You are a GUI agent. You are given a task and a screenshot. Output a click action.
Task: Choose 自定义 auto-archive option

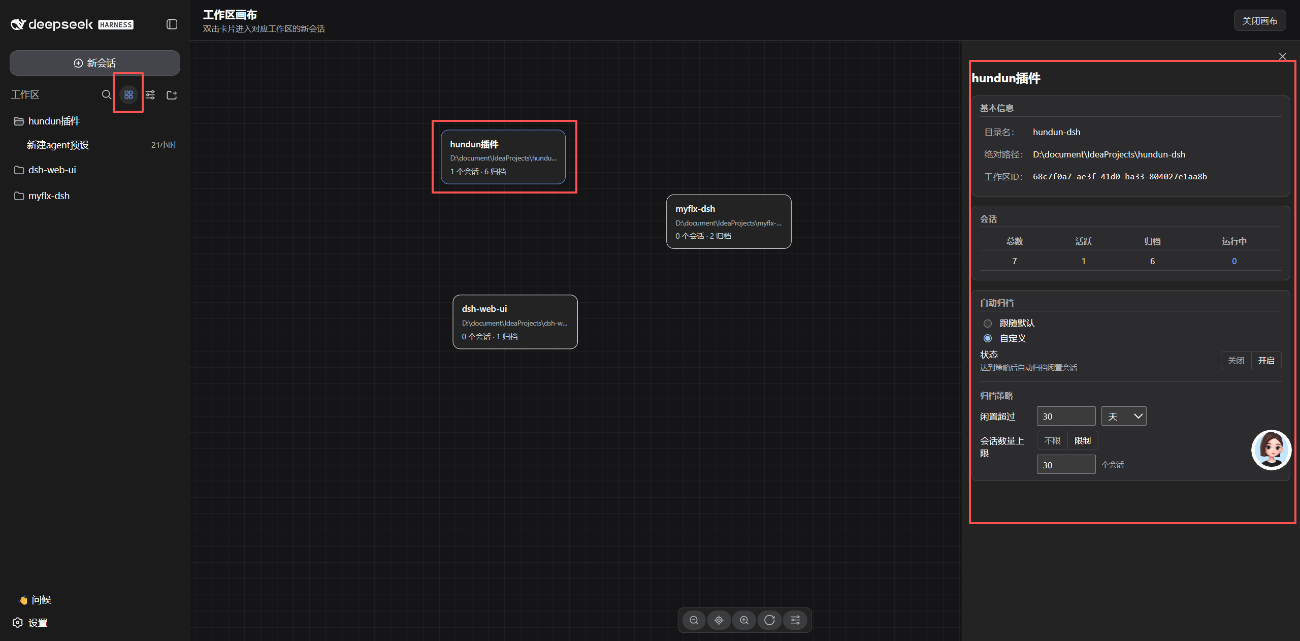tap(988, 338)
